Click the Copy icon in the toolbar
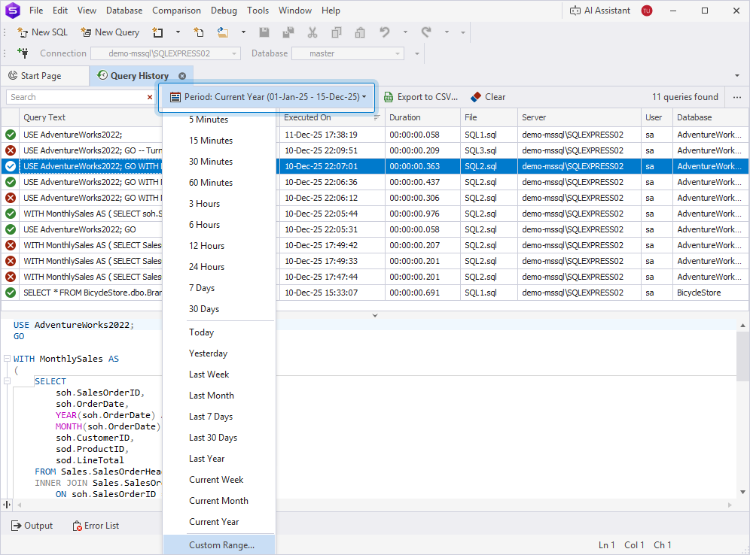Viewport: 750px width, 555px height. 337,32
